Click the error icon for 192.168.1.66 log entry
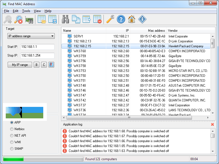Viewport: 219px width, 164px height. (65, 141)
